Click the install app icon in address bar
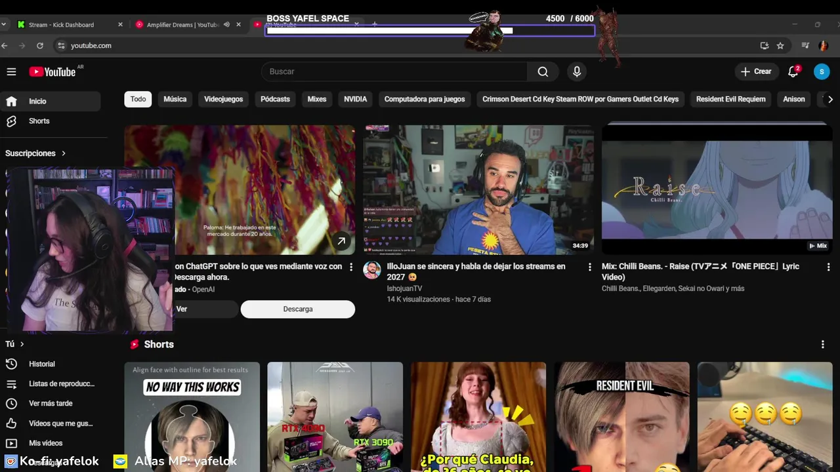 click(765, 45)
